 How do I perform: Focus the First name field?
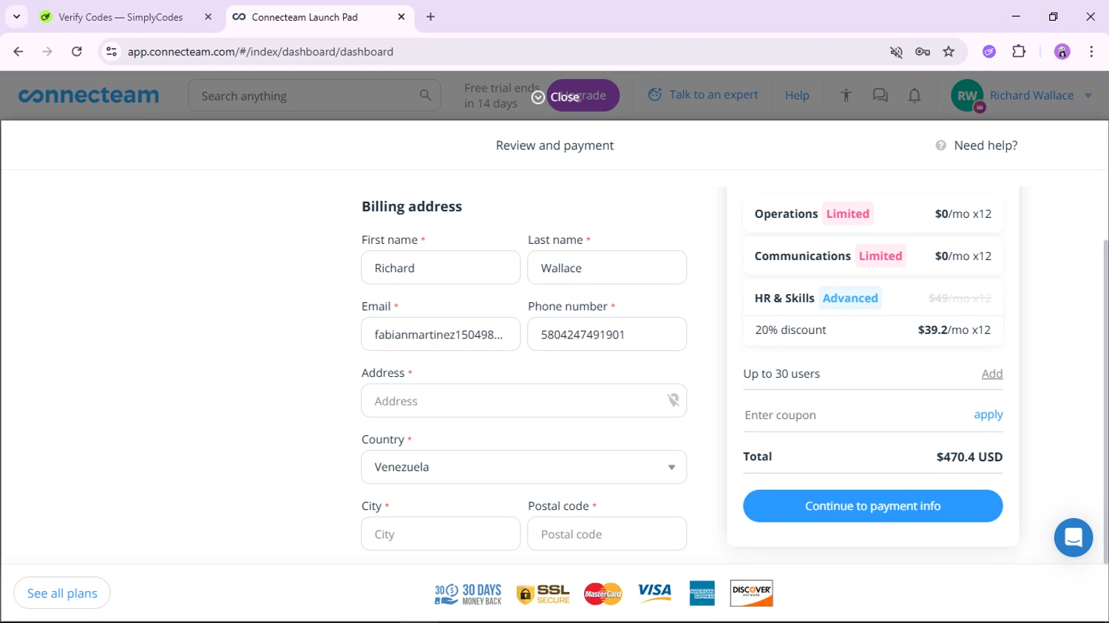441,268
